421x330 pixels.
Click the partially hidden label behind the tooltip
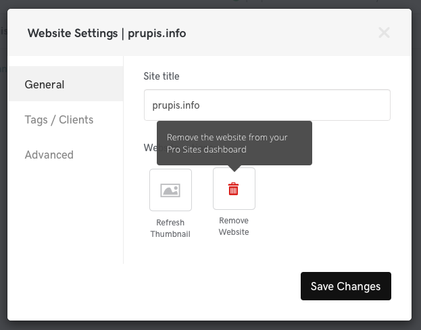point(149,147)
